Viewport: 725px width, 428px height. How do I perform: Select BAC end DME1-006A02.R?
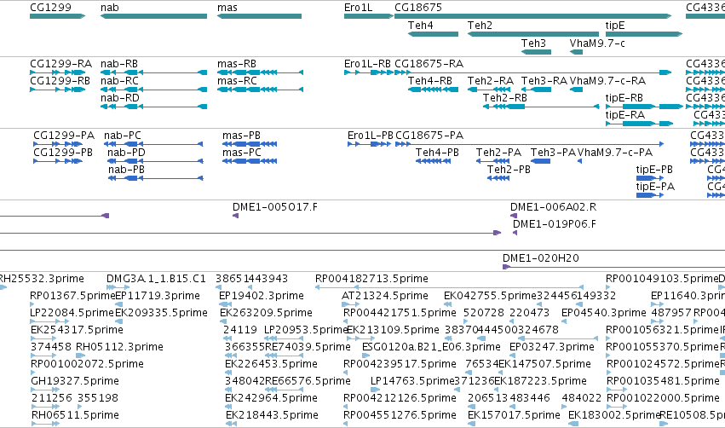click(554, 207)
